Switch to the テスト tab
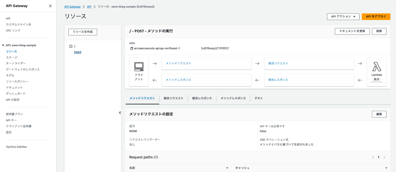The height and width of the screenshot is (172, 396). click(259, 98)
